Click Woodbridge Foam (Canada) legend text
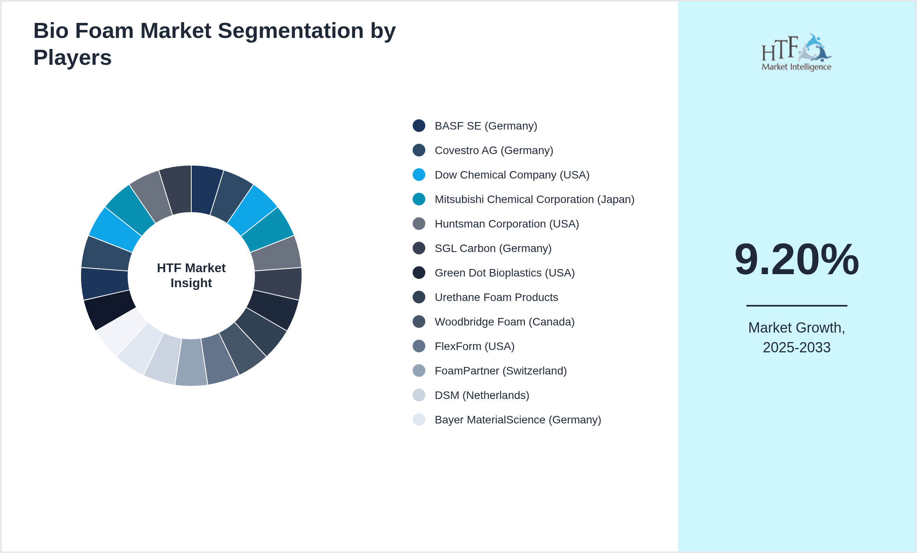Image resolution: width=917 pixels, height=553 pixels. coord(504,322)
